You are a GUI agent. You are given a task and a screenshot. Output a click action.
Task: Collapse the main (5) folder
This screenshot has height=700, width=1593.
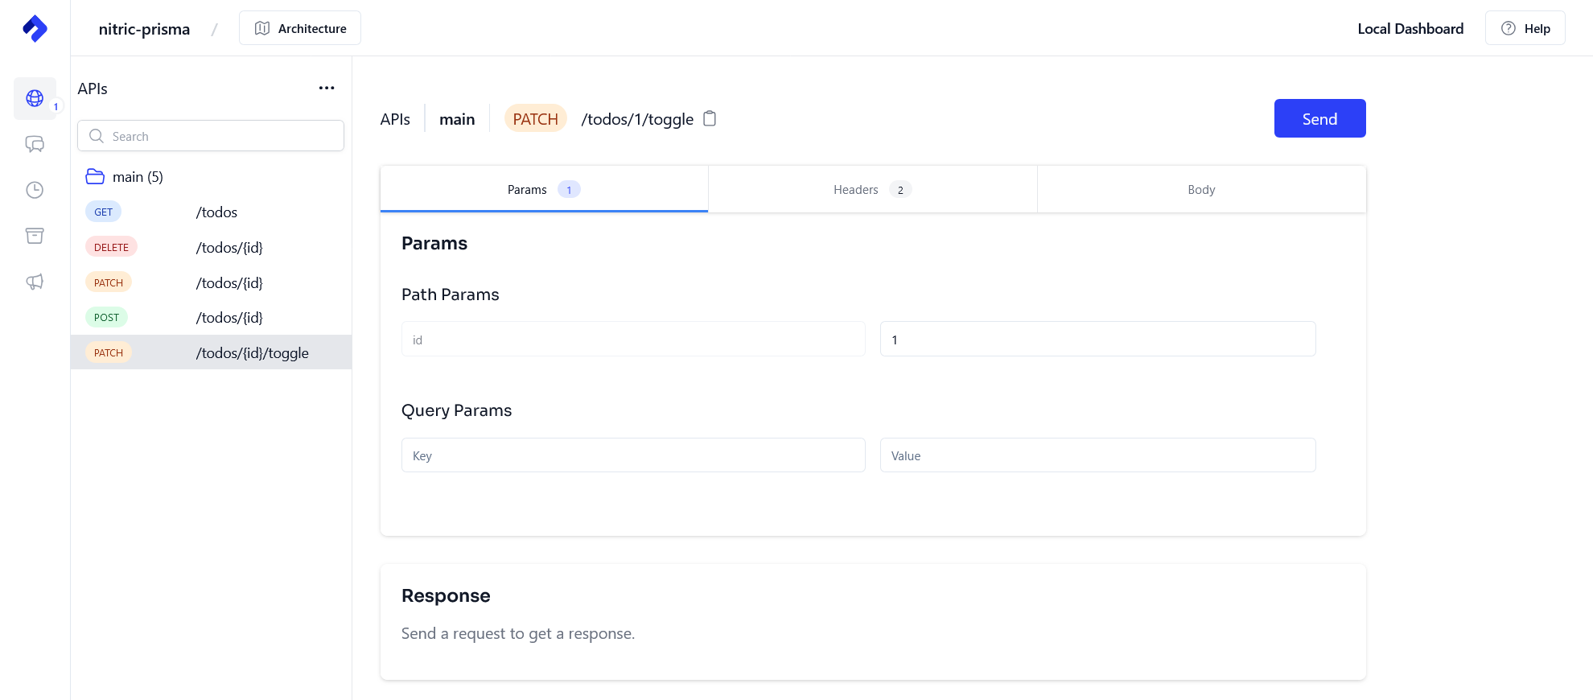125,177
